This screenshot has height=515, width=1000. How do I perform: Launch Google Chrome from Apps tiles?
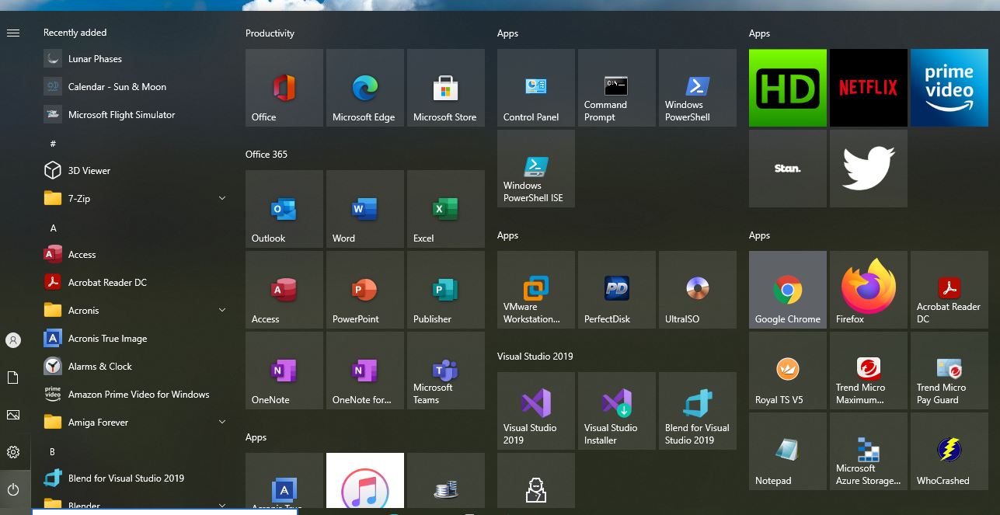[x=787, y=290]
